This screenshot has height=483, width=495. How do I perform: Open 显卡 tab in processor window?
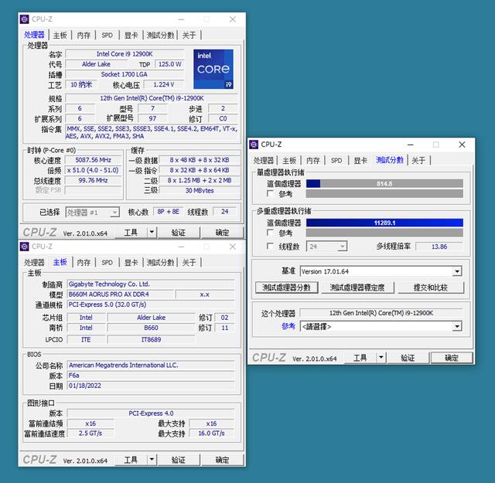click(x=131, y=35)
